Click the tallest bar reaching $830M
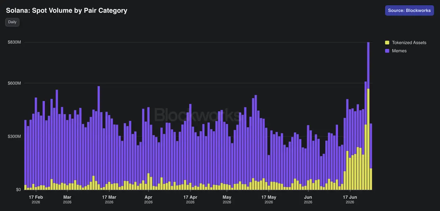Image resolution: width=440 pixels, height=211 pixels. (368, 116)
